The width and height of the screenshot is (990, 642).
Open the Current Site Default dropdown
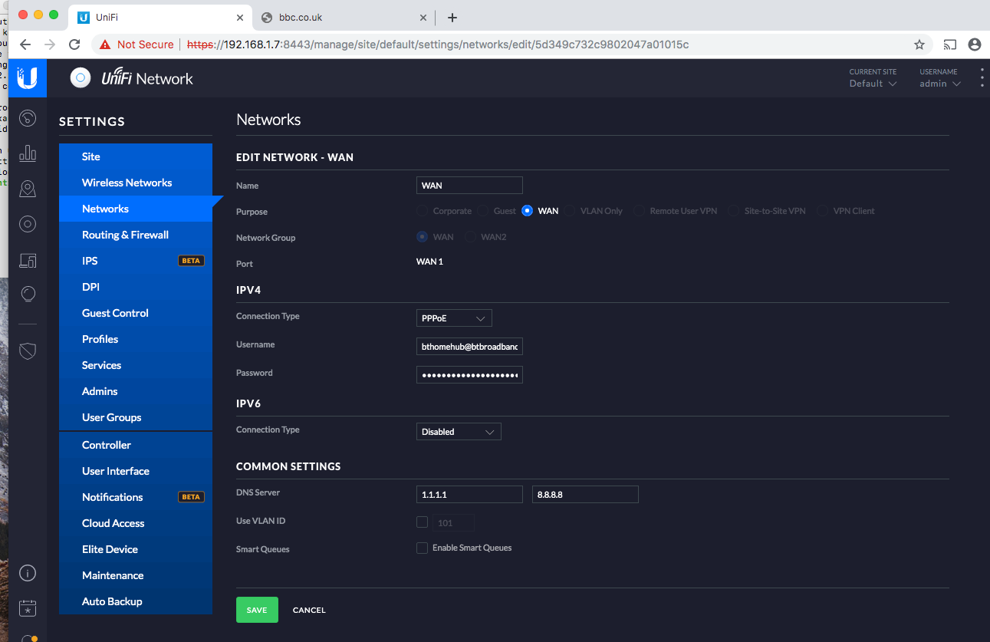tap(873, 84)
